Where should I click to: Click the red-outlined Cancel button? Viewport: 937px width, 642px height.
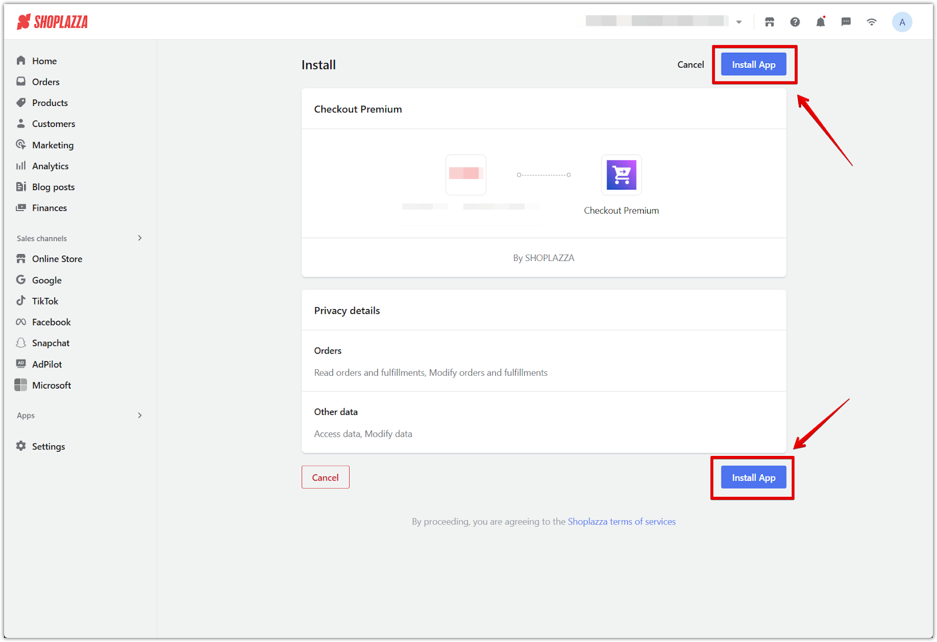325,478
